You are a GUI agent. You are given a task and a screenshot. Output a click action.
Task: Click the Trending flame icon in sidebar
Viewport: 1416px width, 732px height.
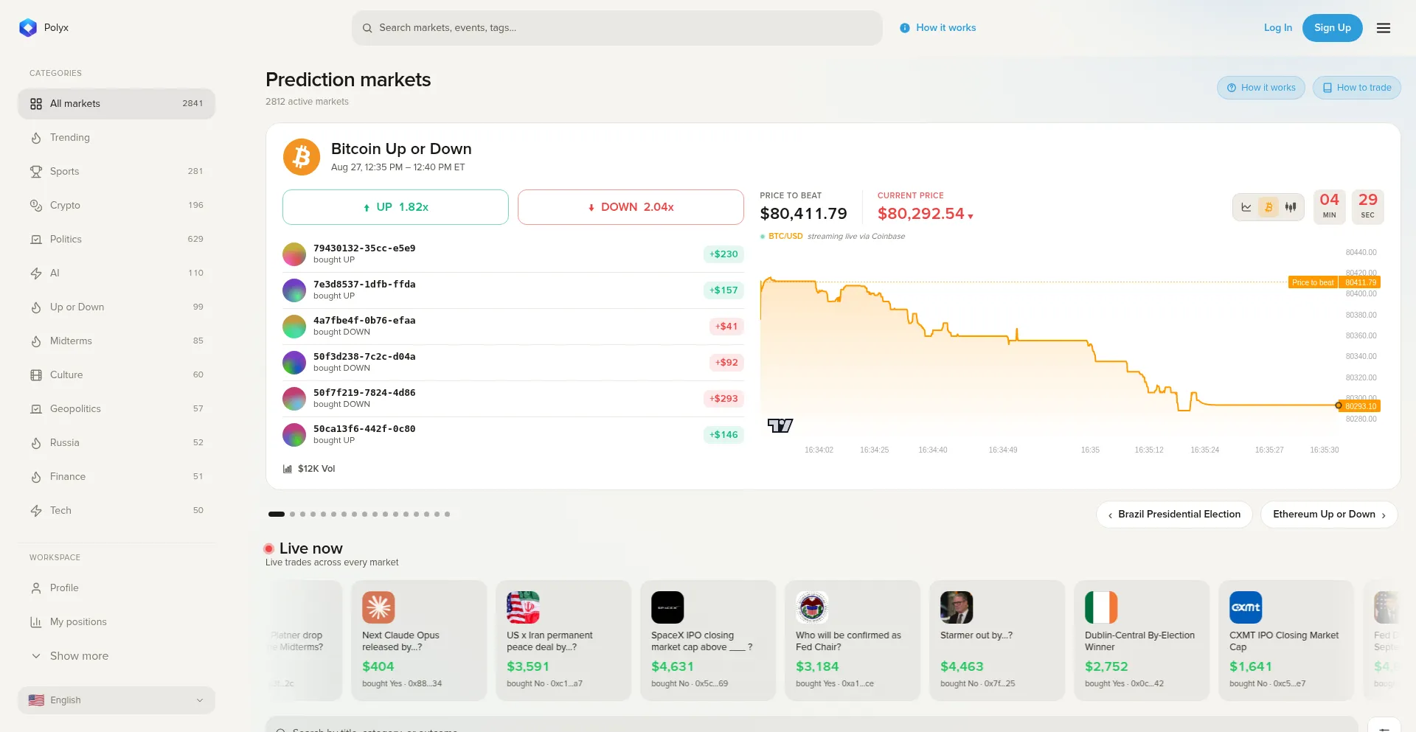[36, 138]
